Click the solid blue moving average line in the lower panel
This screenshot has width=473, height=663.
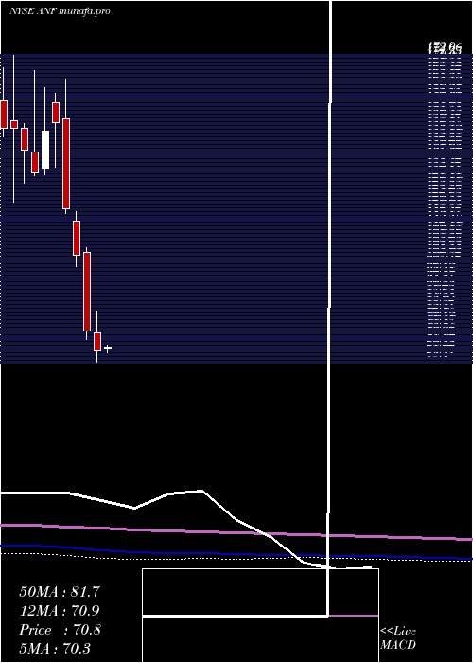click(x=236, y=552)
